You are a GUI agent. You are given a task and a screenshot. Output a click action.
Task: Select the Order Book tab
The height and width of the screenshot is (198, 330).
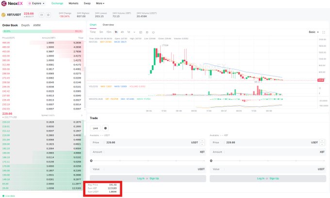click(x=10, y=25)
